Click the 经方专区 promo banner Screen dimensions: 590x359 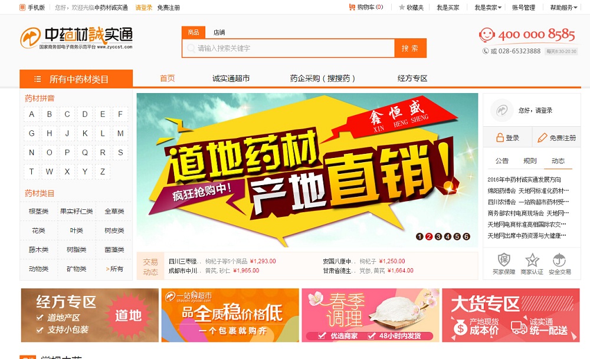pyautogui.click(x=90, y=315)
